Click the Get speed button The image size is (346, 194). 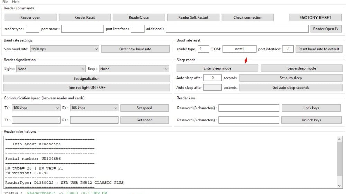(x=144, y=120)
